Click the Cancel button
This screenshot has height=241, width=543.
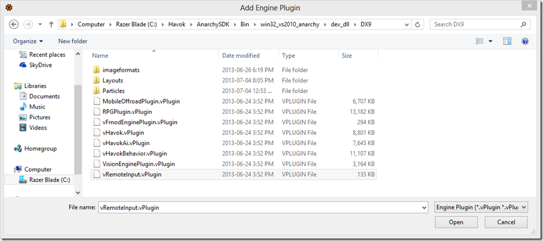pyautogui.click(x=506, y=222)
